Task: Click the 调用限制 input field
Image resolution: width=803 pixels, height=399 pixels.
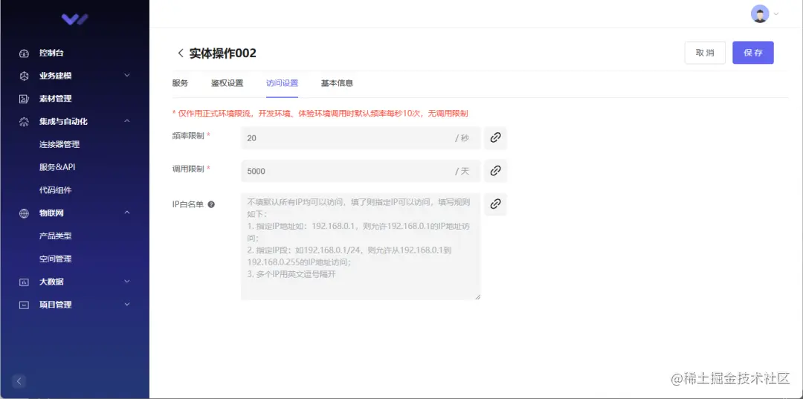Action: point(361,171)
